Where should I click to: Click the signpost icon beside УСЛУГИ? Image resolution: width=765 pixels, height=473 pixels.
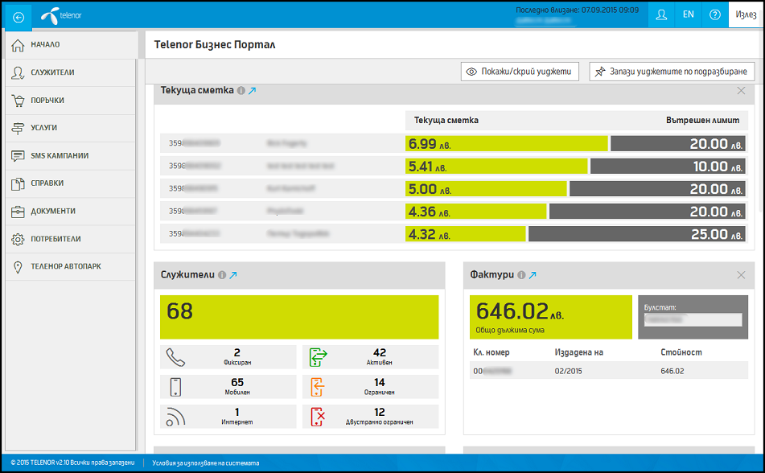pos(18,128)
